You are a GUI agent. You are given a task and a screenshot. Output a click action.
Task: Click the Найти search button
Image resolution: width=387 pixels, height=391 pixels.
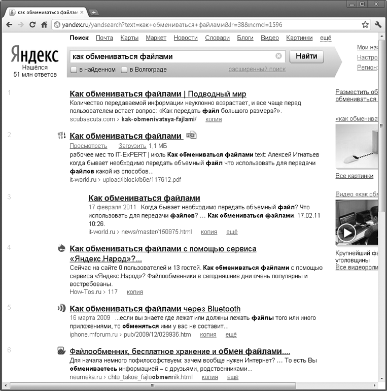[x=306, y=56]
